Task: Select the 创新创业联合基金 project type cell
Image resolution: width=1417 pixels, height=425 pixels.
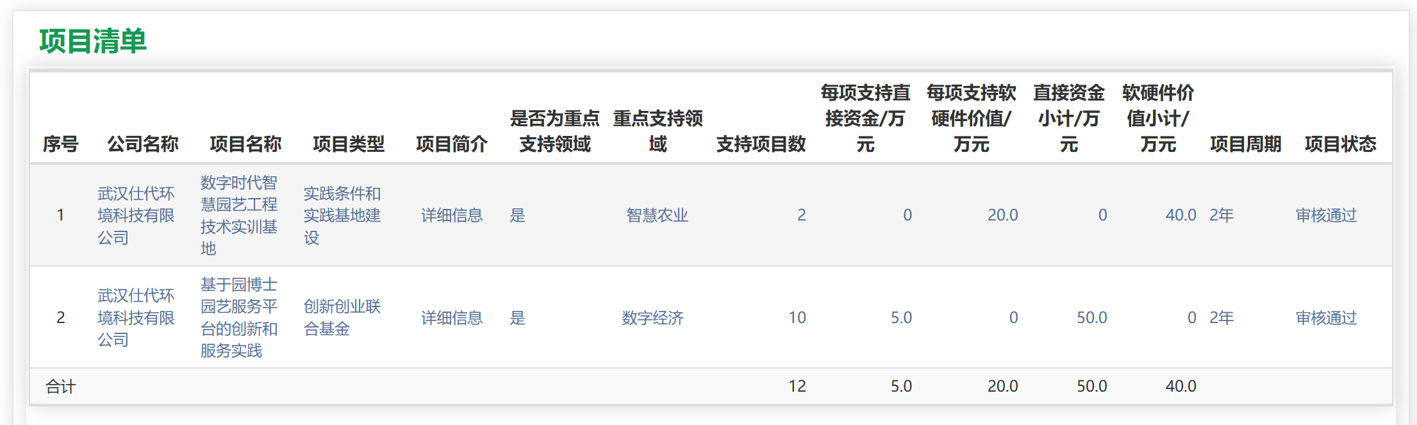Action: [x=342, y=318]
